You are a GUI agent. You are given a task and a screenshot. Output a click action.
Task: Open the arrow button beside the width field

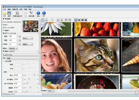pyautogui.click(x=20, y=36)
